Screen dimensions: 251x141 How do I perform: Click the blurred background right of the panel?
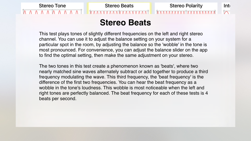pos(243,70)
